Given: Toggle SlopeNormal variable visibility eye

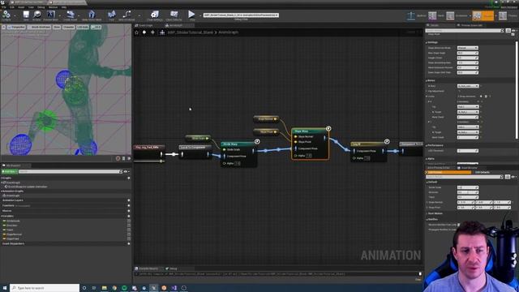Looking at the screenshot, I should (129, 234).
